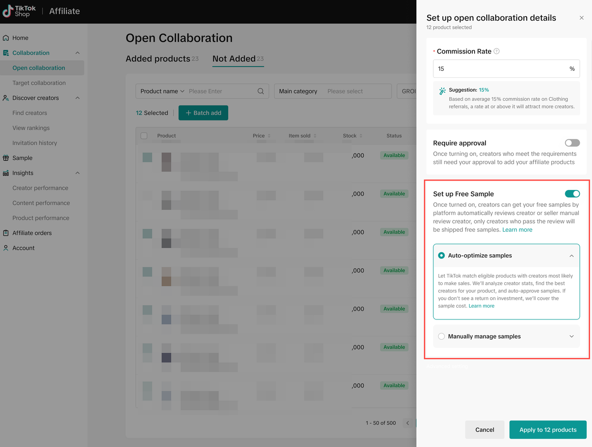This screenshot has height=447, width=592.
Task: Close the collaboration details panel
Action: coord(582,18)
